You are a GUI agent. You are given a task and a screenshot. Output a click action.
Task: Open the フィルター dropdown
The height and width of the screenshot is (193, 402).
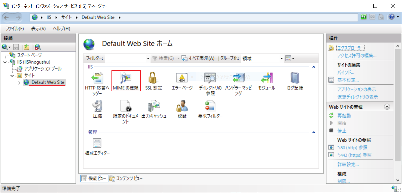(148, 58)
